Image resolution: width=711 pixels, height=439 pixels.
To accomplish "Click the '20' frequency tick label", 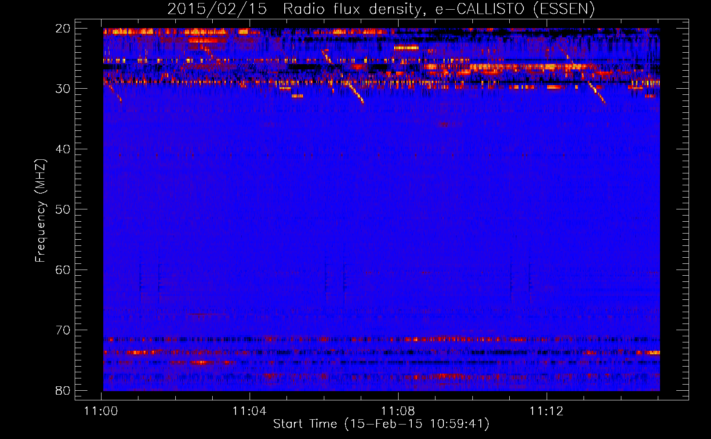I will click(63, 29).
